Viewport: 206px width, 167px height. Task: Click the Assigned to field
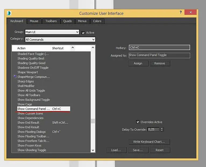tap(159, 55)
